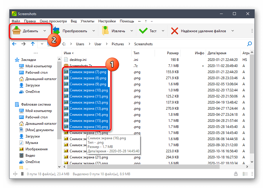Go up one folder with the up arrow
The height and width of the screenshot is (188, 264).
coord(32,44)
